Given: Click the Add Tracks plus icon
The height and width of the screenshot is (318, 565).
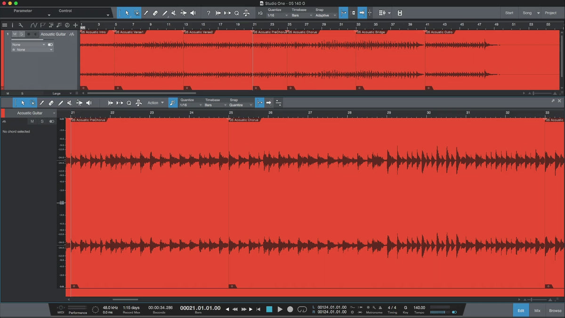Looking at the screenshot, I should pyautogui.click(x=75, y=25).
